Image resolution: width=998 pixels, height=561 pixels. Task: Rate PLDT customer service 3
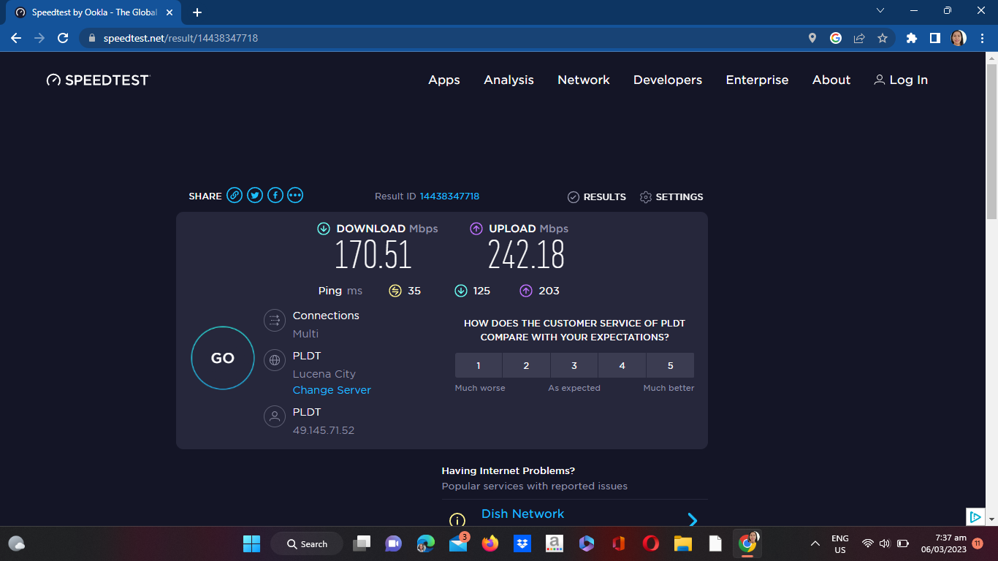click(x=574, y=365)
